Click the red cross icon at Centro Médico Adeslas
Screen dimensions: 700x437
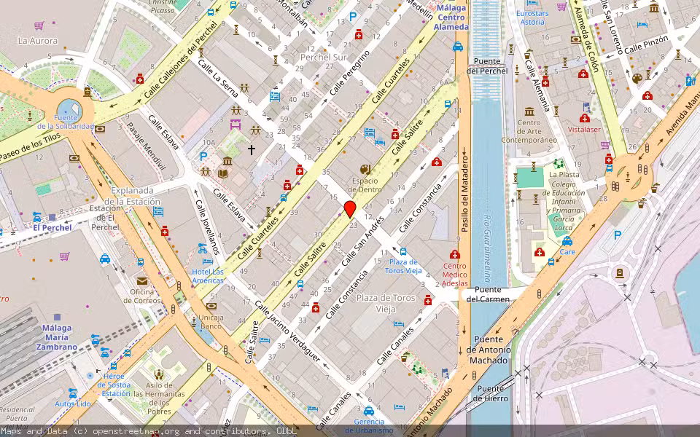[x=454, y=254]
